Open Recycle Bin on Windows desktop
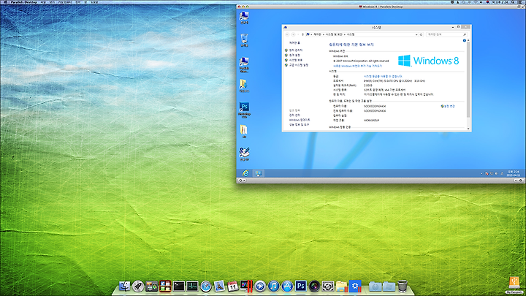This screenshot has width=526, height=296. tap(244, 40)
